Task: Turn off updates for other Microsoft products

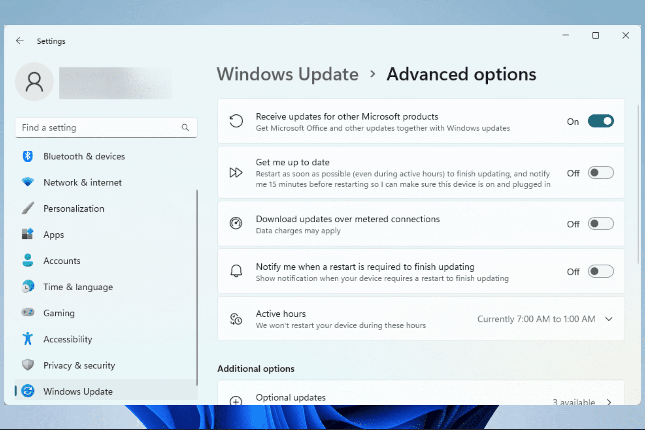Action: [x=601, y=121]
